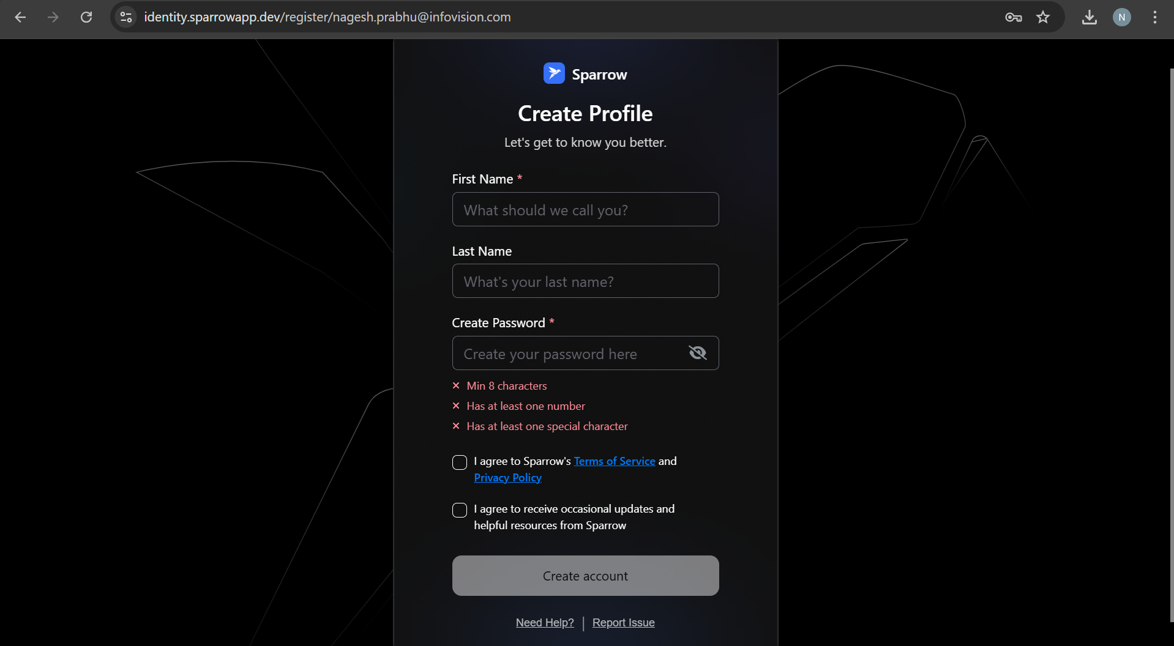Open Report Issue link

tap(623, 623)
